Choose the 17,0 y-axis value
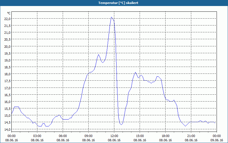The image size is (228, 143). 7,88
